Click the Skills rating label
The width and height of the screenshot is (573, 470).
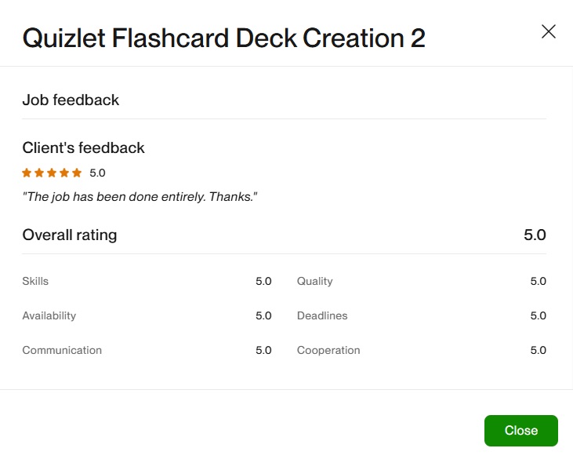pos(35,281)
